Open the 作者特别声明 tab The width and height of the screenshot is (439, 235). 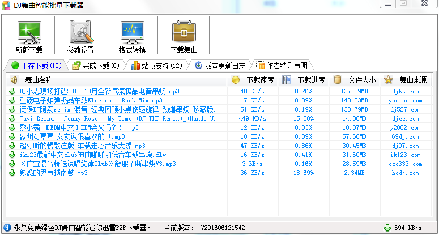pyautogui.click(x=282, y=66)
